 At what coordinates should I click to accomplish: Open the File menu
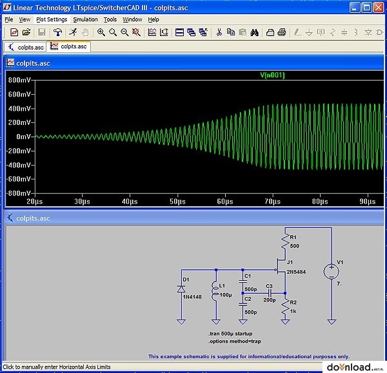[x=9, y=19]
